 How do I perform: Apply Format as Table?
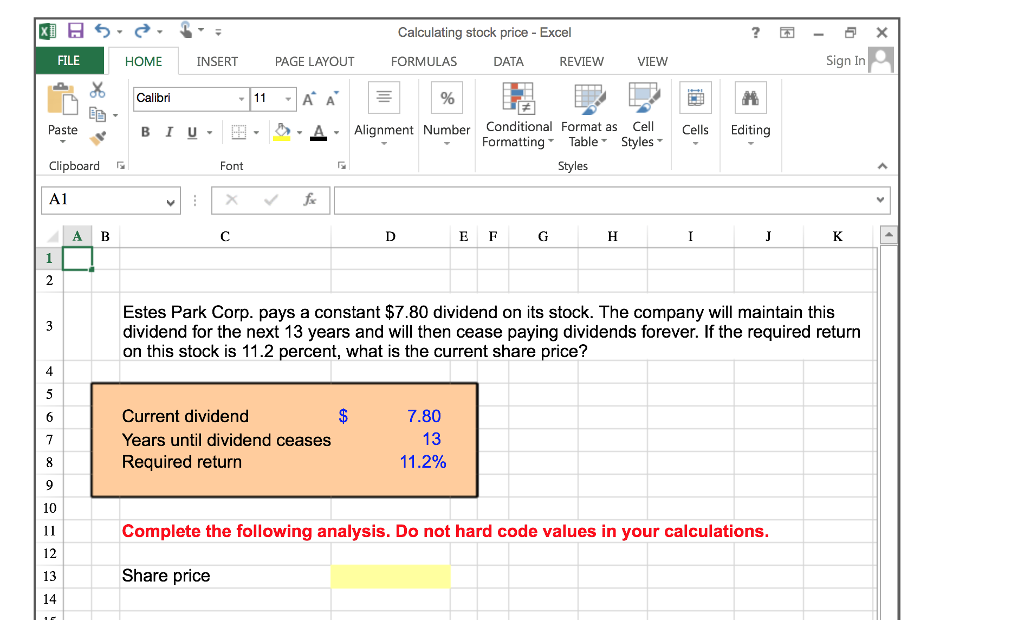point(588,114)
